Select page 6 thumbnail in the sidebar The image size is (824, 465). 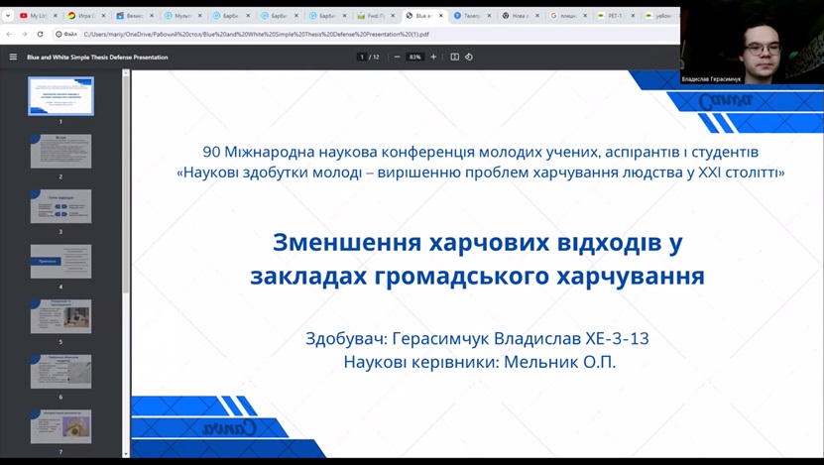click(60, 372)
